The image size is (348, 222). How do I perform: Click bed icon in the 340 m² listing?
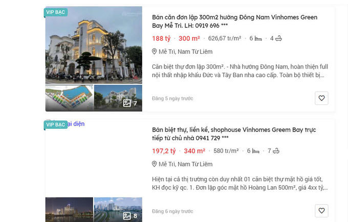coord(256,151)
